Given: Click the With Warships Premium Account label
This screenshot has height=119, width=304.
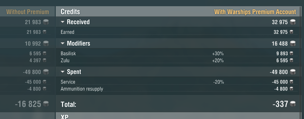Looking at the screenshot, I should [255, 12].
